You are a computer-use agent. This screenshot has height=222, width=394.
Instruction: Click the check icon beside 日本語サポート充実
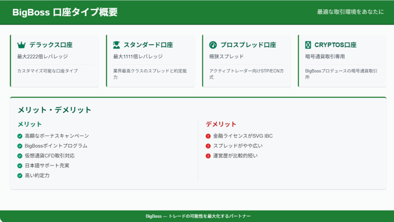tap(20, 166)
